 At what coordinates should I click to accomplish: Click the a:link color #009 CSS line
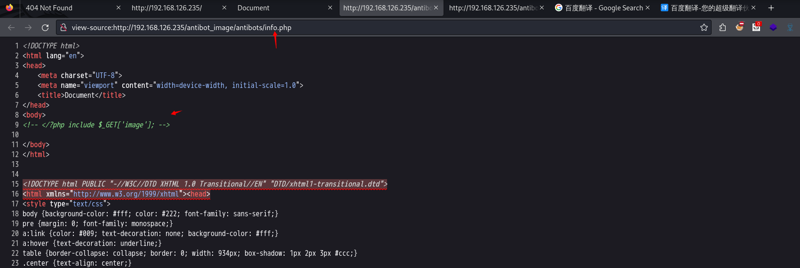pos(150,234)
